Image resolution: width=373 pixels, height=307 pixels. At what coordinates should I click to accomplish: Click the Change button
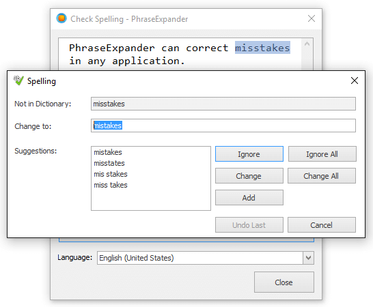pyautogui.click(x=249, y=176)
